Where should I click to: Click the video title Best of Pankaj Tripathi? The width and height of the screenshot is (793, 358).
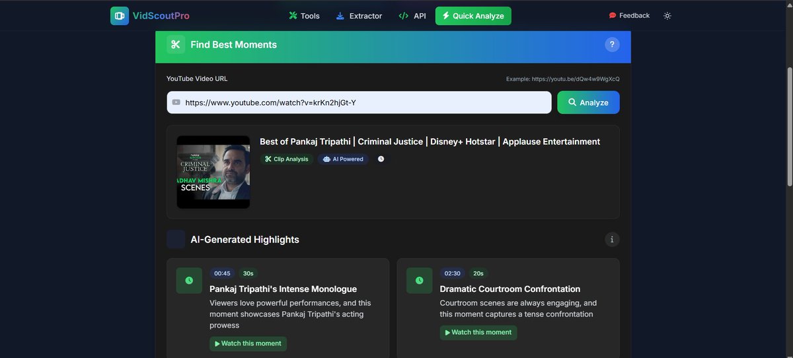tap(430, 141)
